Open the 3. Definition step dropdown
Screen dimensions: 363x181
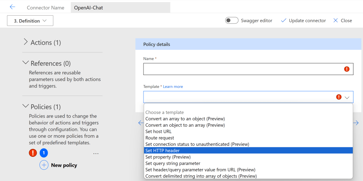30,21
